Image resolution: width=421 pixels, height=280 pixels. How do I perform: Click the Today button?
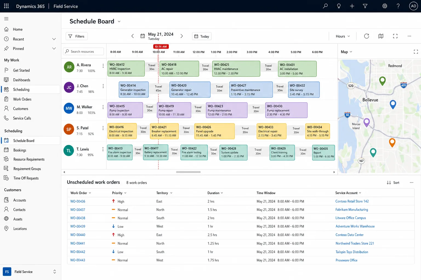point(202,36)
